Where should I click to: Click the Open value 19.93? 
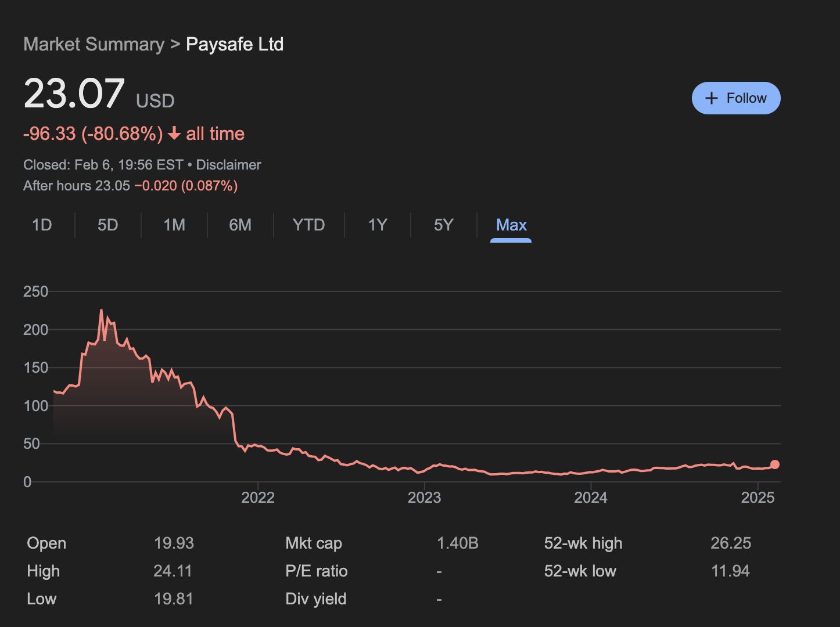tap(174, 543)
